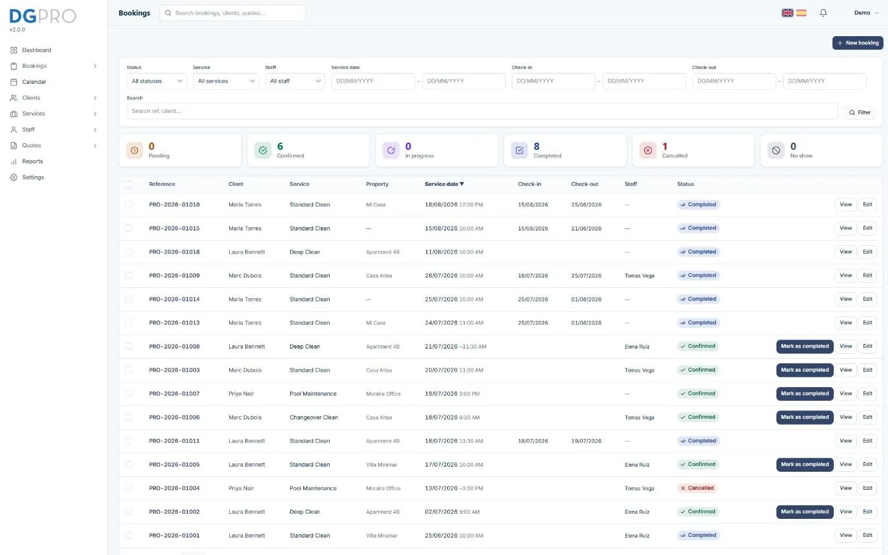Viewport: 888px width, 555px height.
Task: Check the box for PRO-2026-01001
Action: click(x=128, y=536)
